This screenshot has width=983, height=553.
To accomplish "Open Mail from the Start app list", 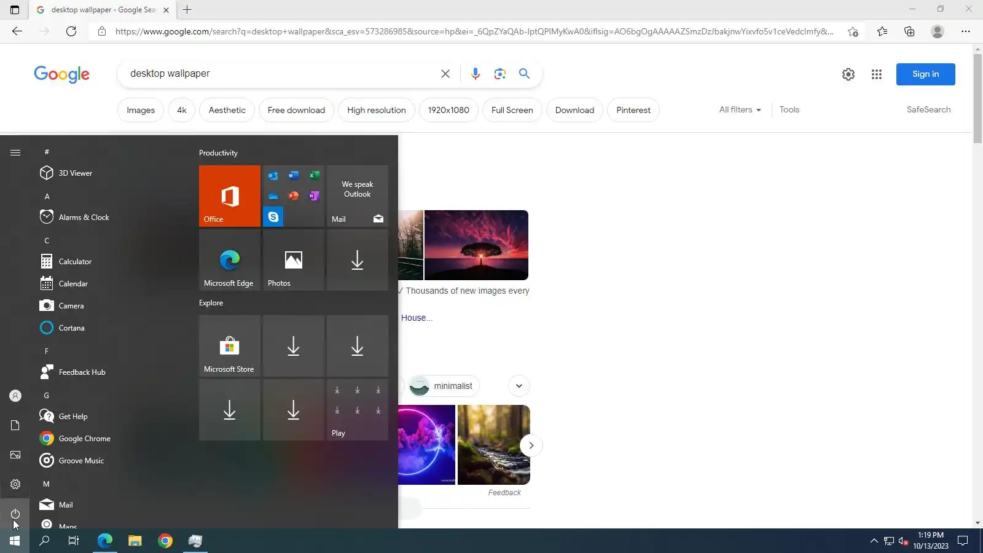I will click(x=111, y=505).
